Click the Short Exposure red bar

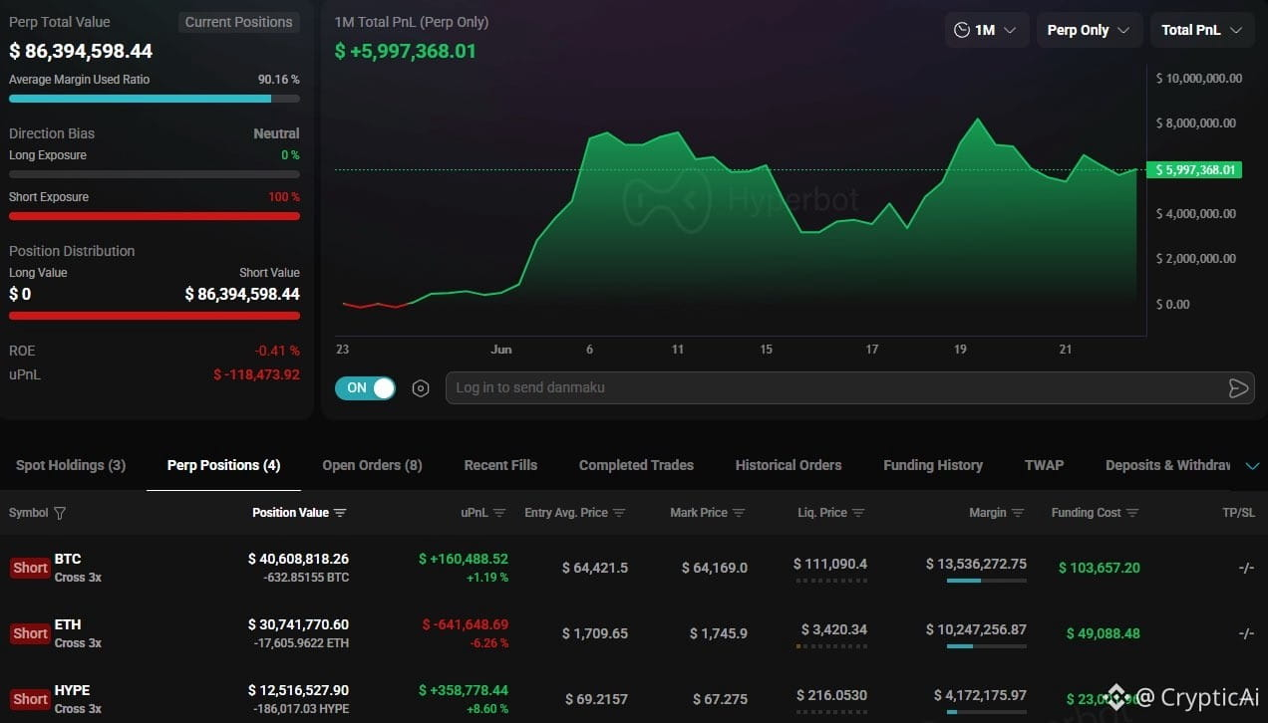click(x=155, y=216)
